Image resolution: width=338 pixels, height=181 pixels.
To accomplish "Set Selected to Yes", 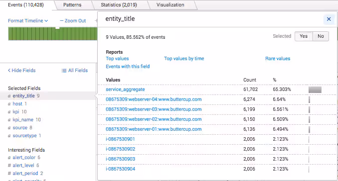I will (304, 36).
